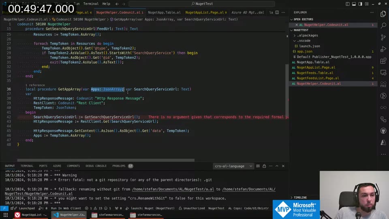Open NugetFeedsList.Page.al in the Explorer
389x219 pixels.
[318, 78]
